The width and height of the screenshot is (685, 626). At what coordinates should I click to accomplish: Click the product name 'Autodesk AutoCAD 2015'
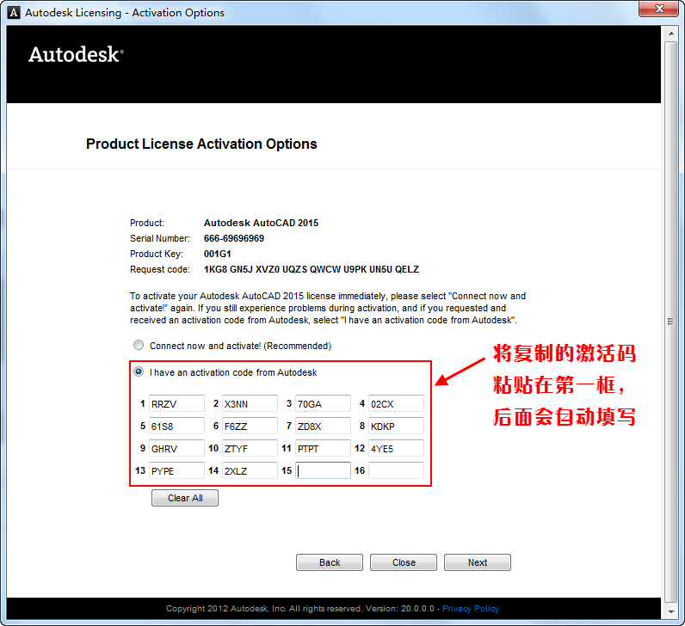tap(261, 223)
